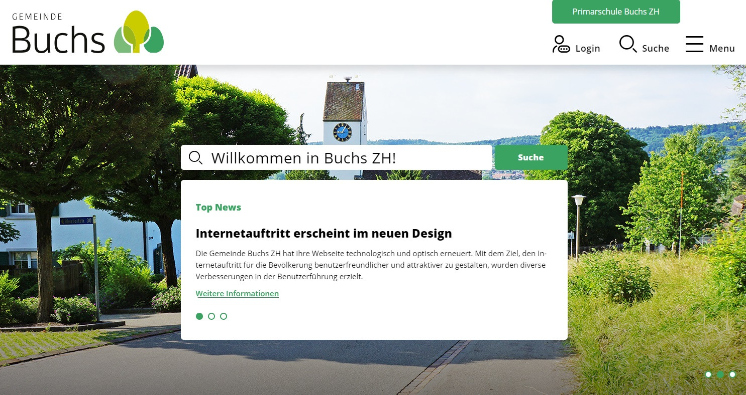Click the magnifier icon inside the search field
The image size is (746, 395).
(195, 158)
